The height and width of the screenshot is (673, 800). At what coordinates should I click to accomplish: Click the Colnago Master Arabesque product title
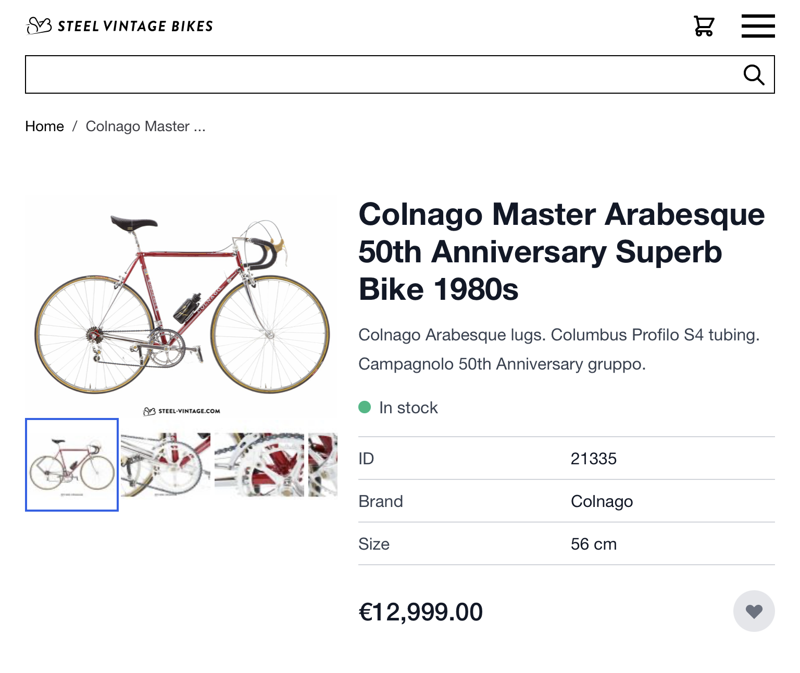click(x=561, y=252)
